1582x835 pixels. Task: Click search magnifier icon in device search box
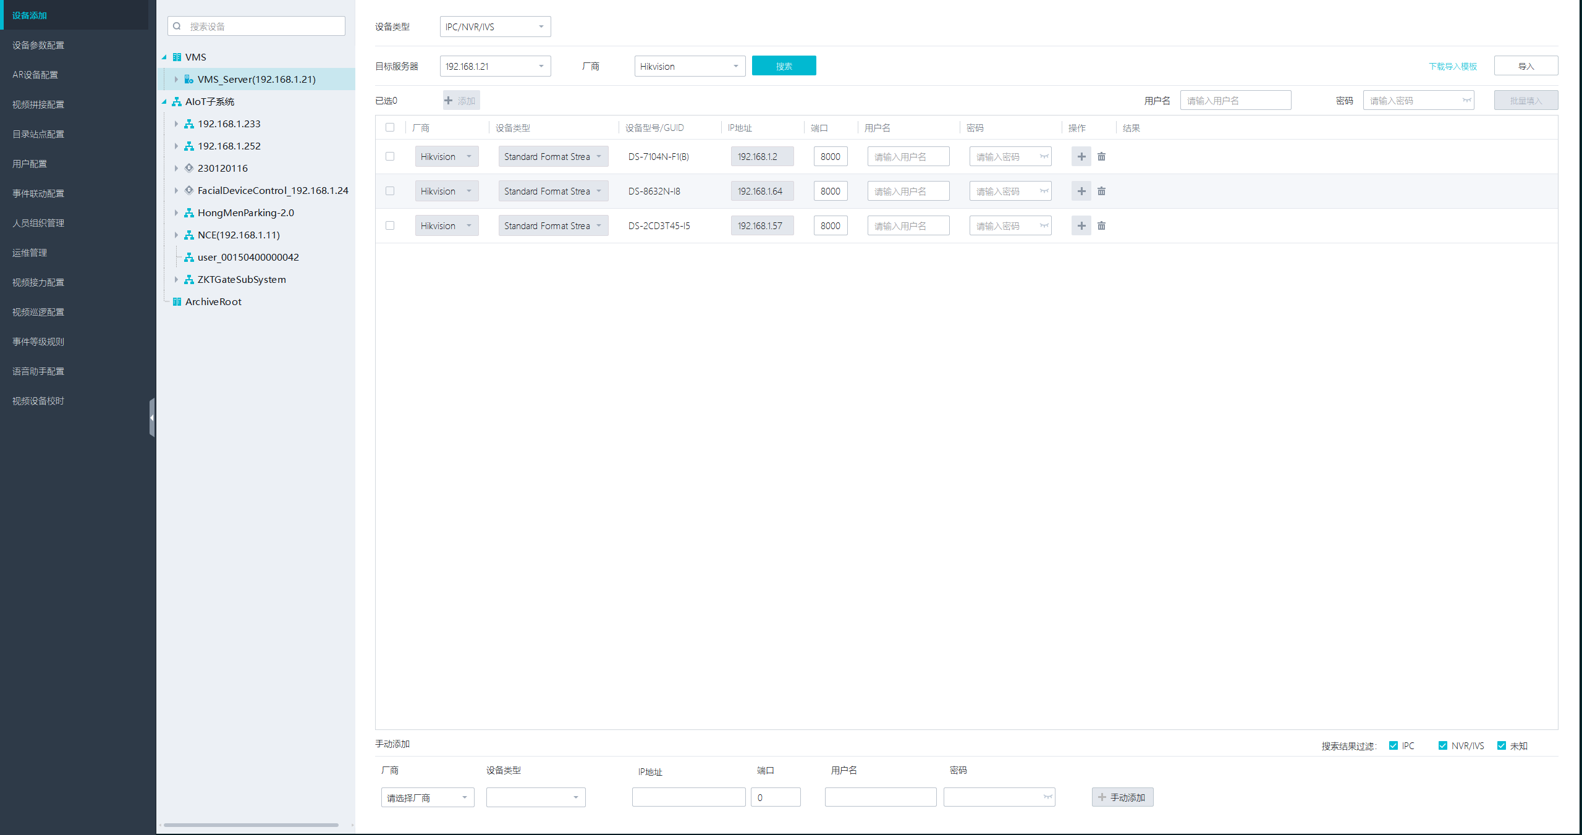tap(177, 27)
